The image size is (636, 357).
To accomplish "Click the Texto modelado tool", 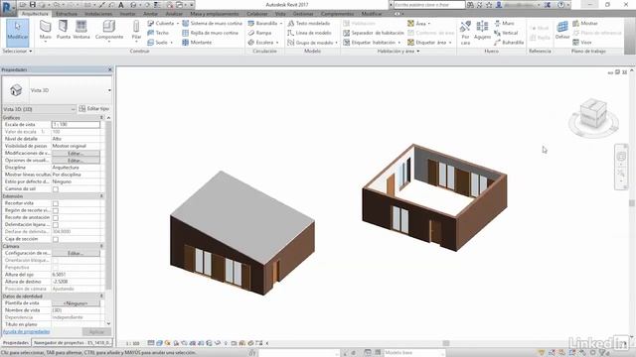I will click(x=309, y=24).
